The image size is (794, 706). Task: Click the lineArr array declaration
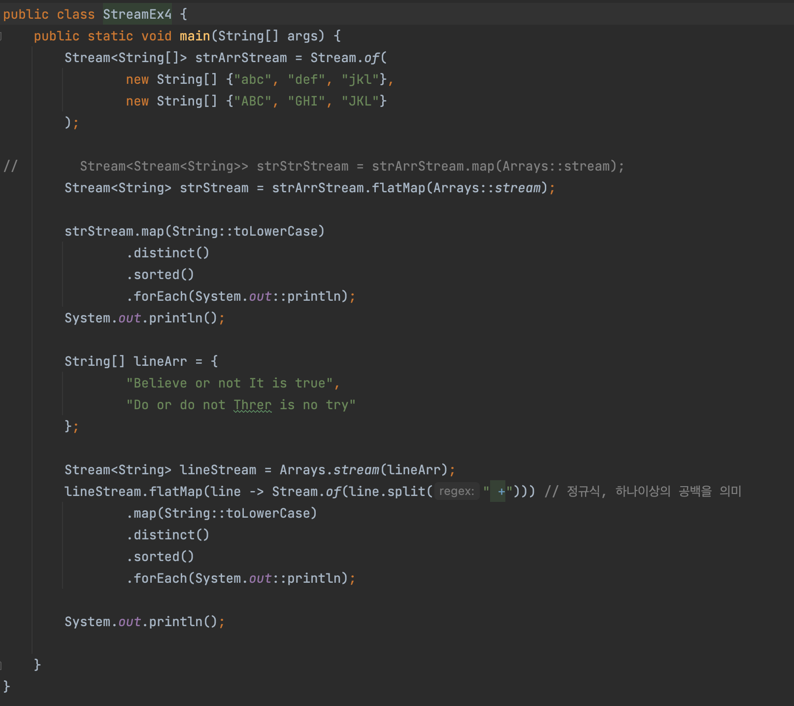pos(141,361)
